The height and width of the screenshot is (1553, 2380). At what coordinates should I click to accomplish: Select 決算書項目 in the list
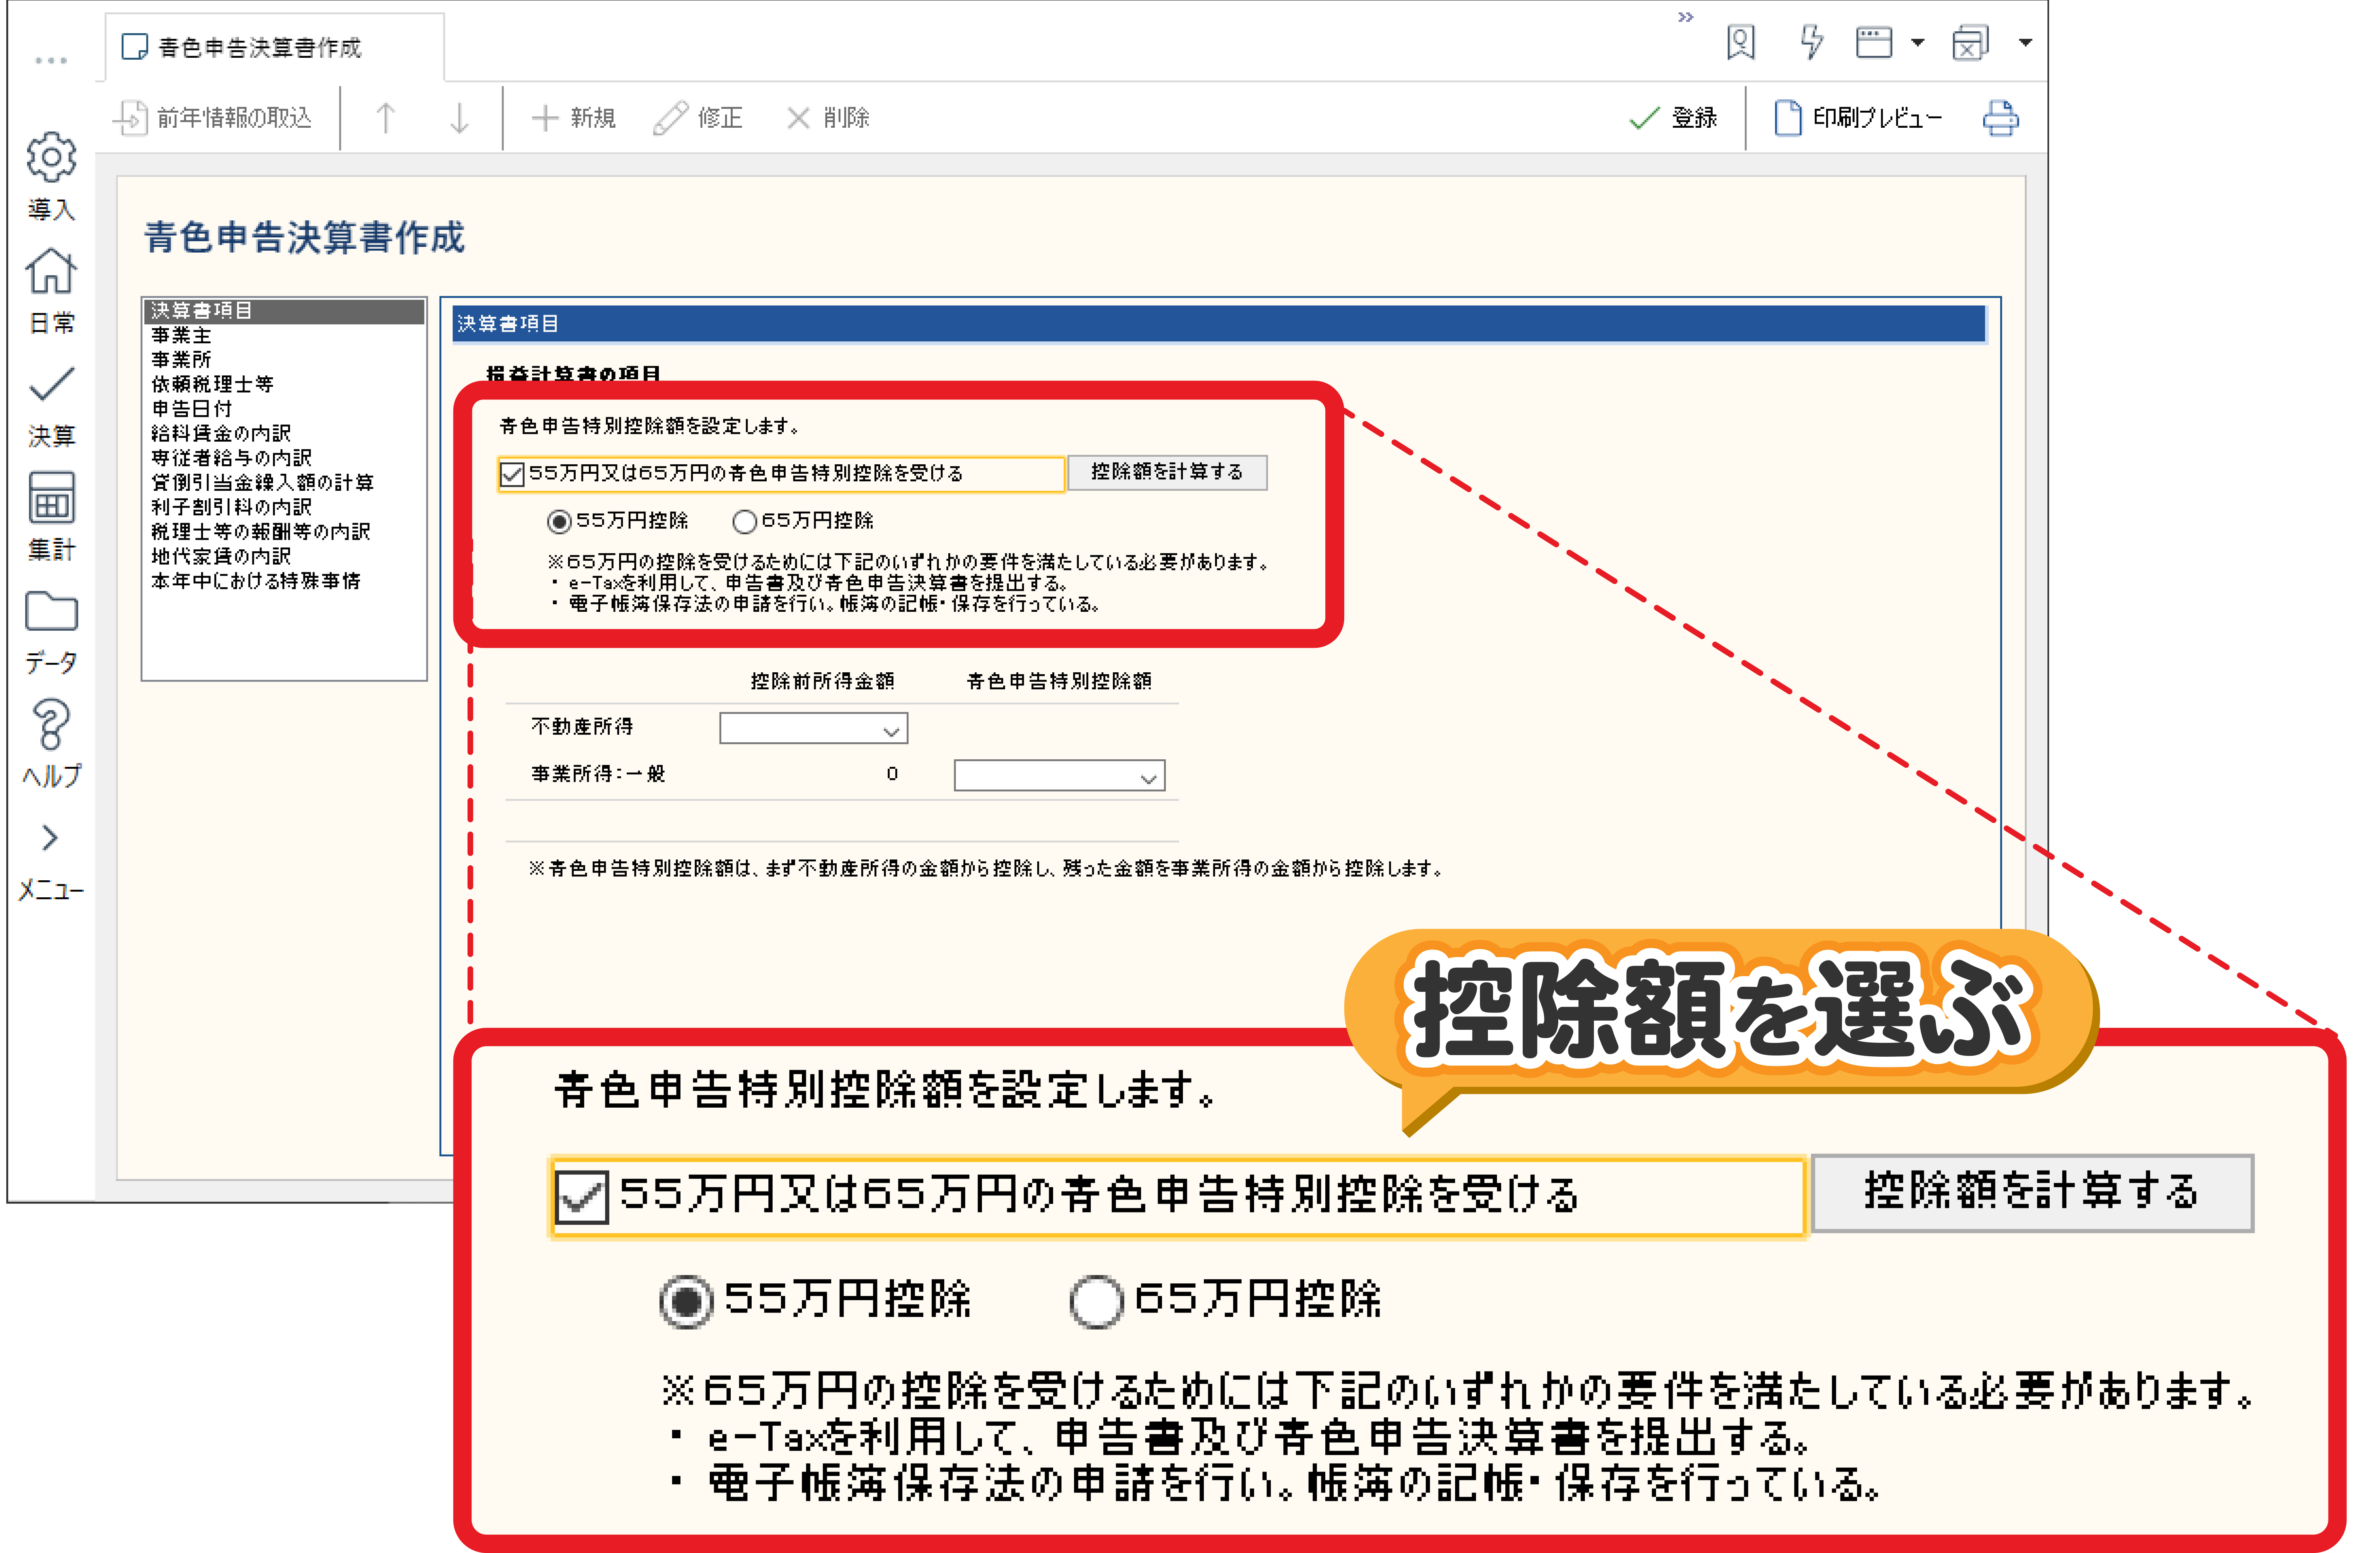coord(284,311)
